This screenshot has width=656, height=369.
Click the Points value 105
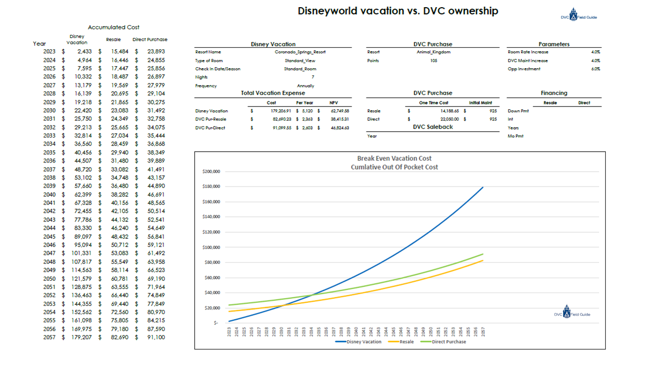(434, 60)
